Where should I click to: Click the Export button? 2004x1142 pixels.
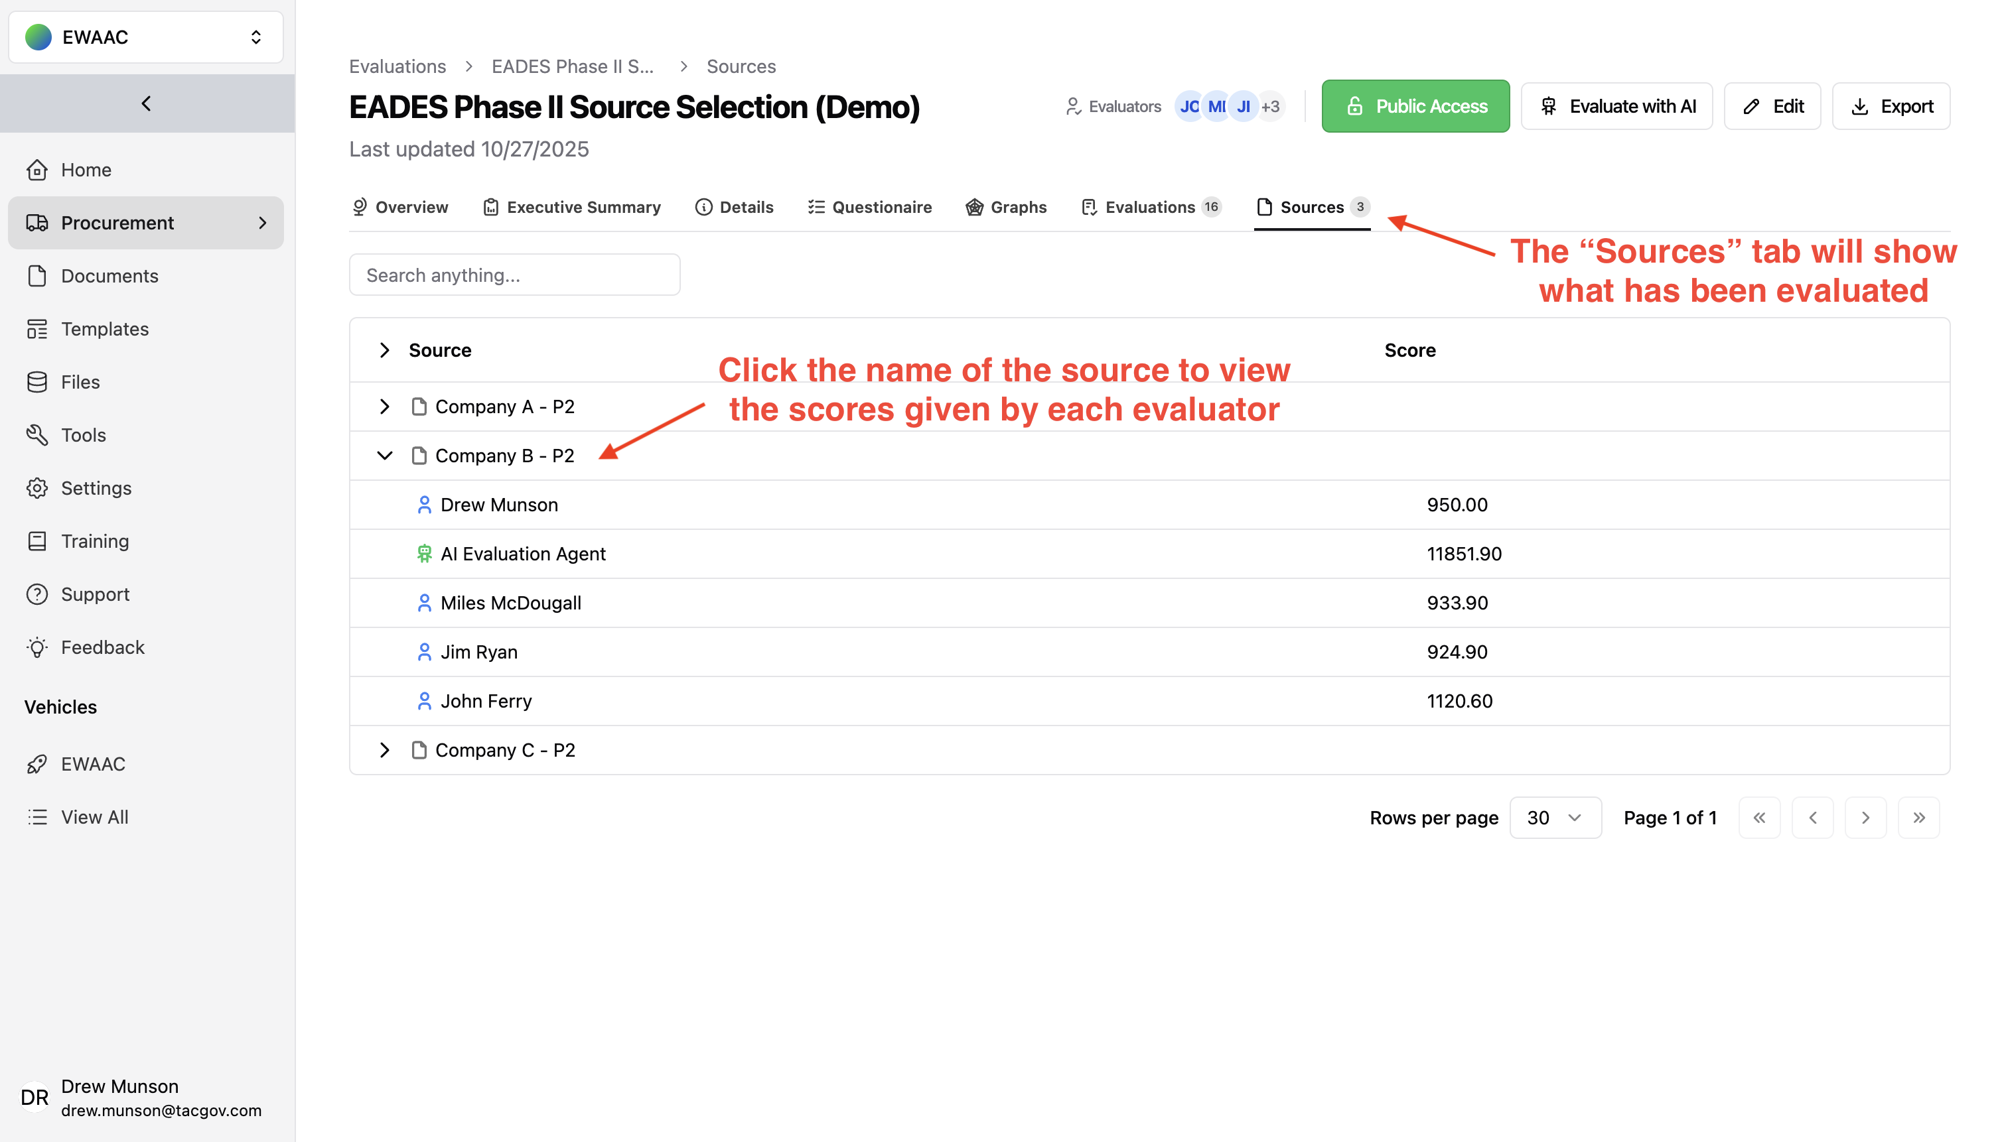point(1891,106)
